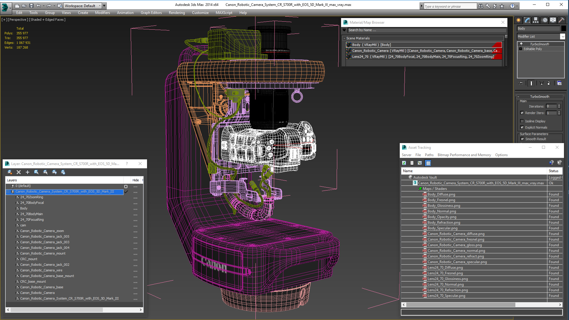Open Bitmap Performance and Memory menu

(464, 155)
